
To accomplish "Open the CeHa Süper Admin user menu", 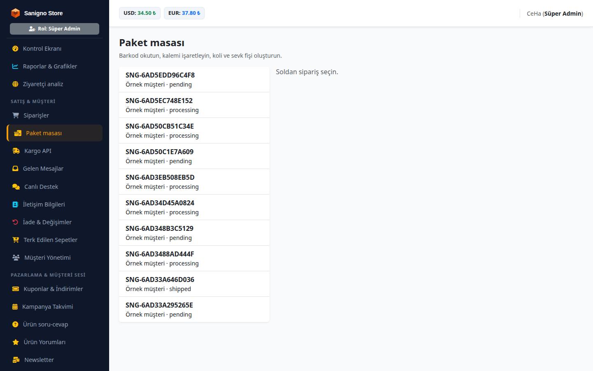I will (555, 14).
